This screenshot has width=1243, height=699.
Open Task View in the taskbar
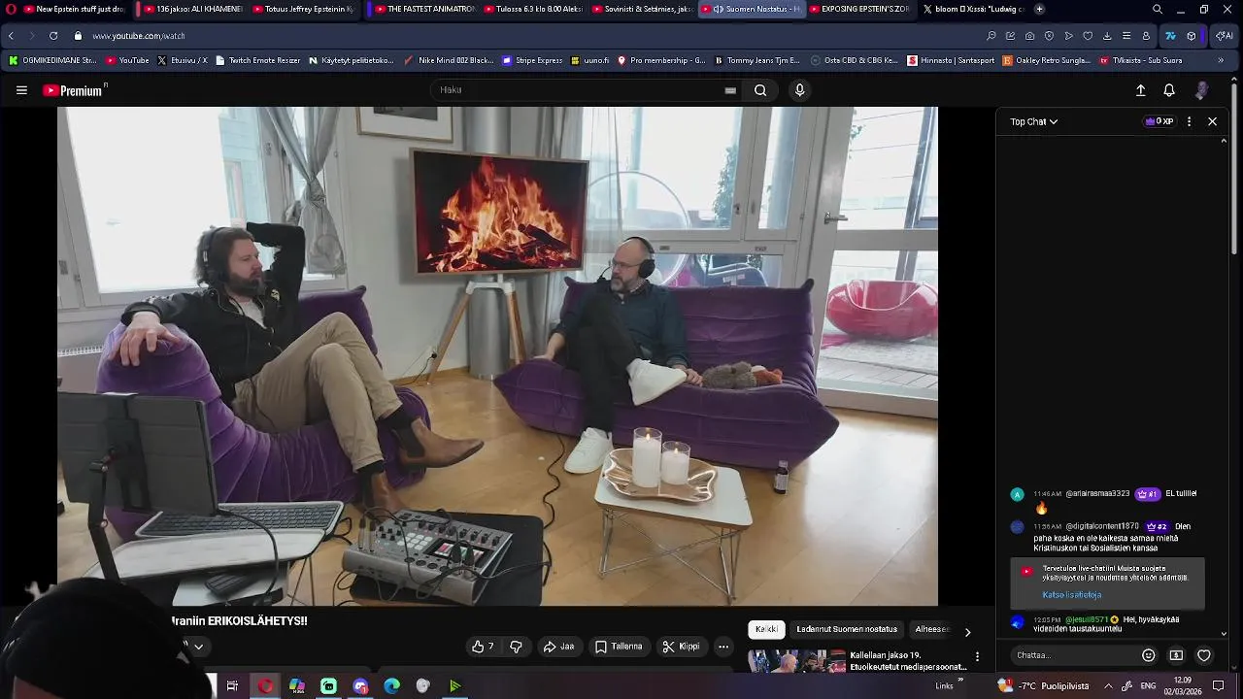(232, 686)
